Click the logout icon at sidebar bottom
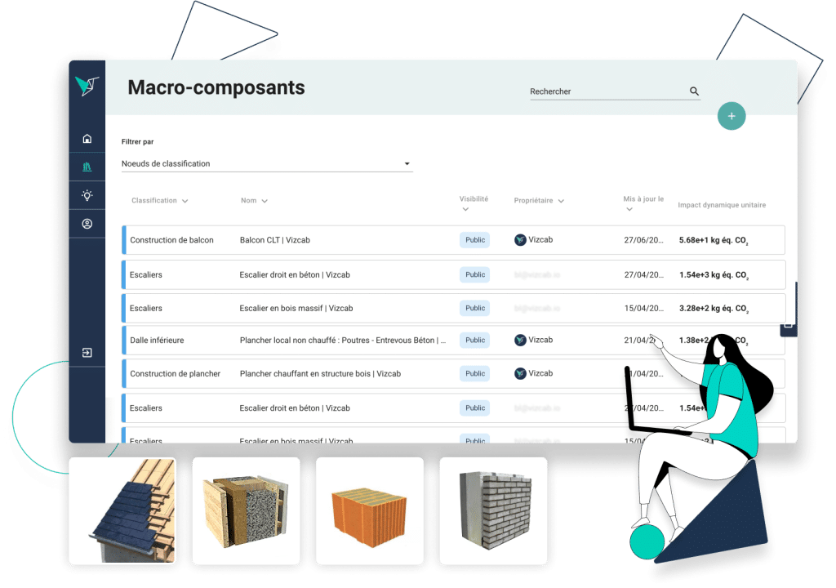This screenshot has width=836, height=588. tap(86, 352)
